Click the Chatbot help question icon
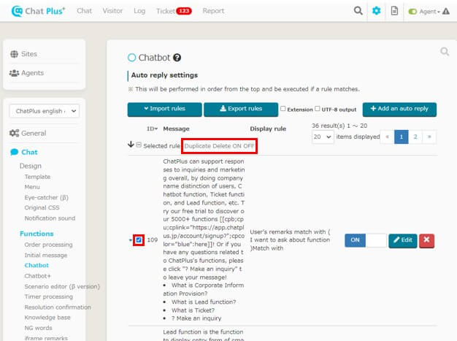This screenshot has height=341, width=457. click(177, 58)
